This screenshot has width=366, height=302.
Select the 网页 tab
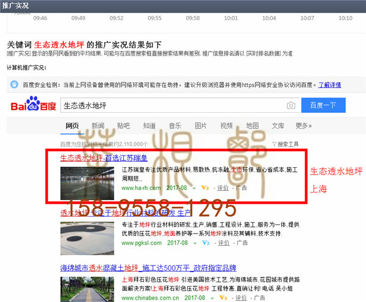(x=72, y=126)
